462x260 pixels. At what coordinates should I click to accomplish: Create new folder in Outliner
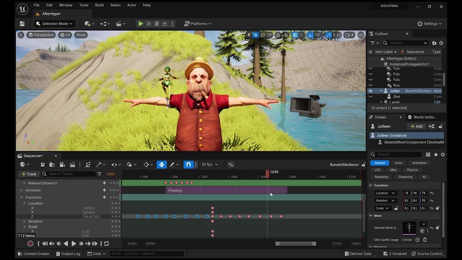pyautogui.click(x=434, y=43)
